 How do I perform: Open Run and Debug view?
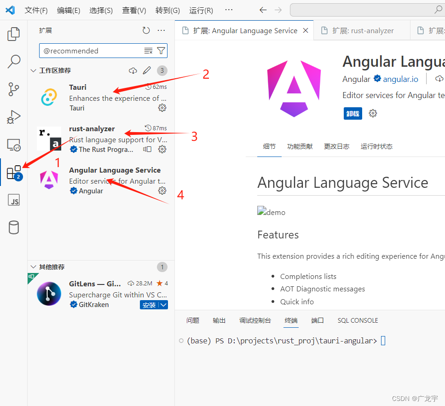[14, 117]
